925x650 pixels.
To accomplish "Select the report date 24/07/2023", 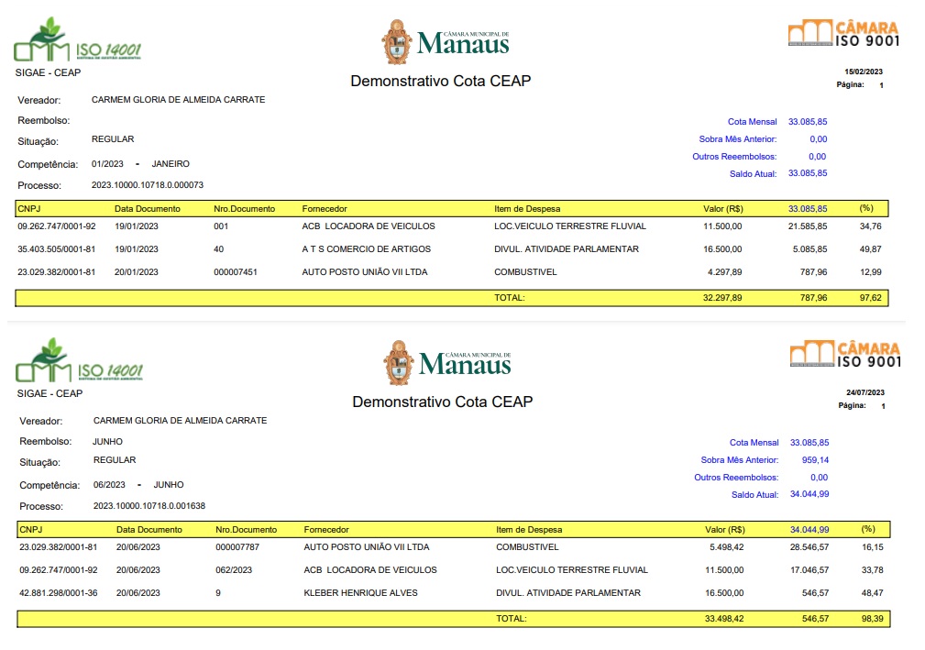I will click(x=865, y=392).
